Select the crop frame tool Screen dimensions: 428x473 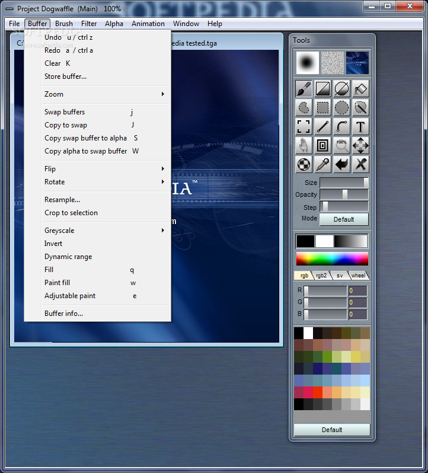304,127
